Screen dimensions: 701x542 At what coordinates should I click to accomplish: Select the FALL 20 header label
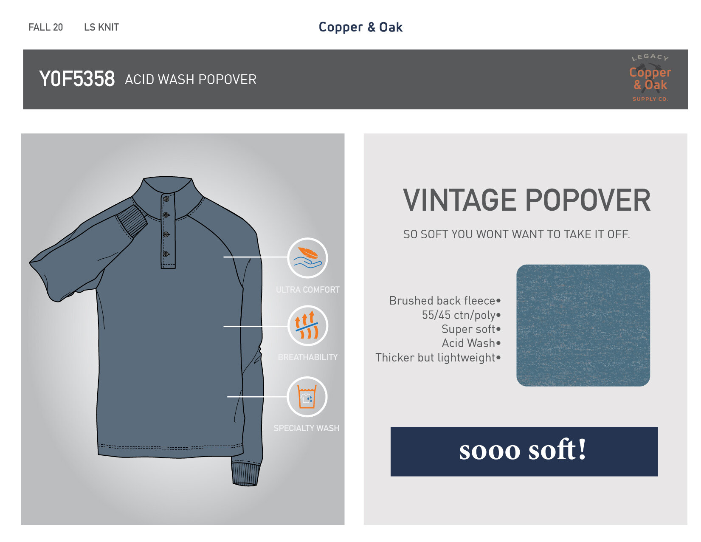[45, 27]
